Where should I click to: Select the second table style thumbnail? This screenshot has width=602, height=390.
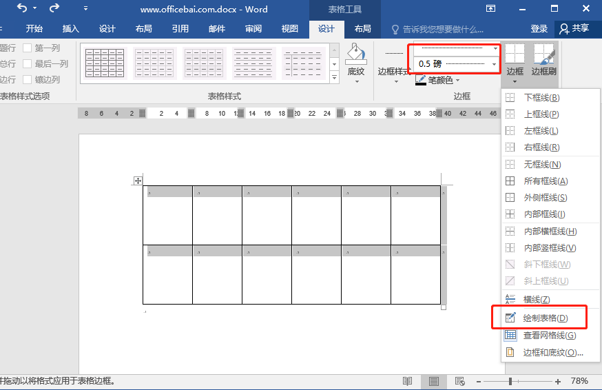pyautogui.click(x=155, y=63)
